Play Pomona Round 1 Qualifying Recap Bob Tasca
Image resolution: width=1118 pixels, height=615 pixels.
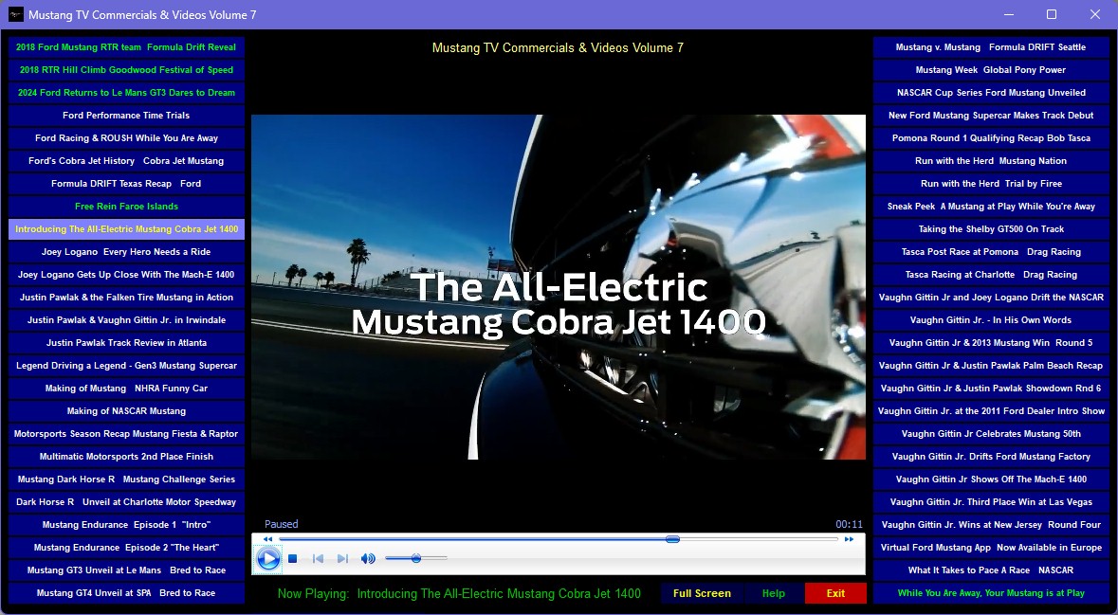coord(991,138)
